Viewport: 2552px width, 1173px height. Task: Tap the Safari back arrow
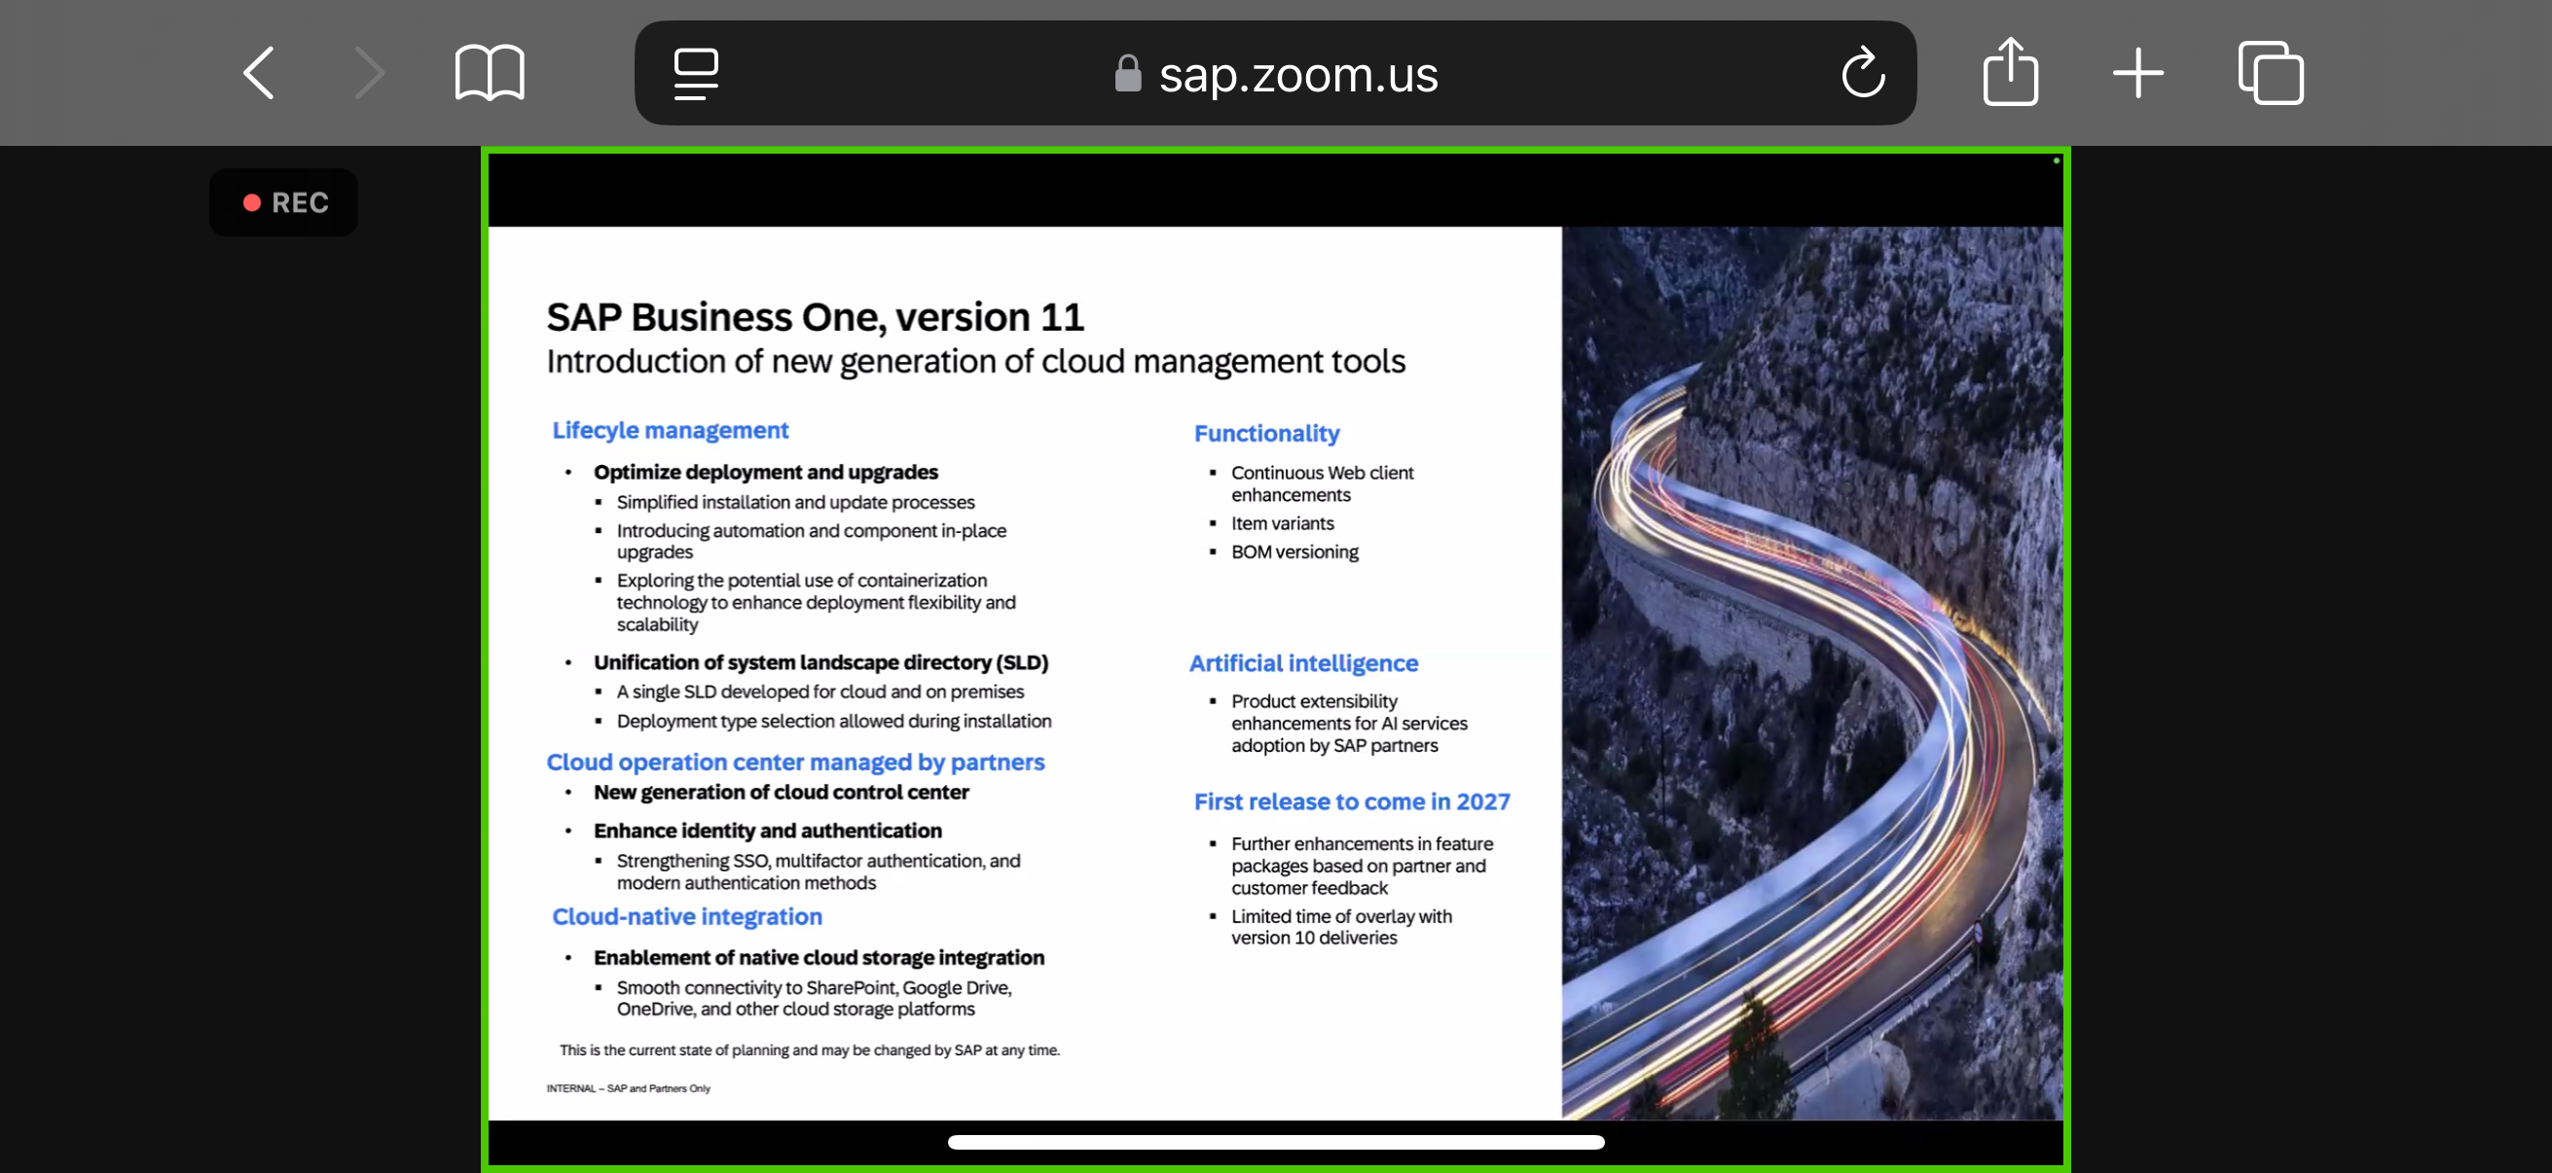coord(259,73)
